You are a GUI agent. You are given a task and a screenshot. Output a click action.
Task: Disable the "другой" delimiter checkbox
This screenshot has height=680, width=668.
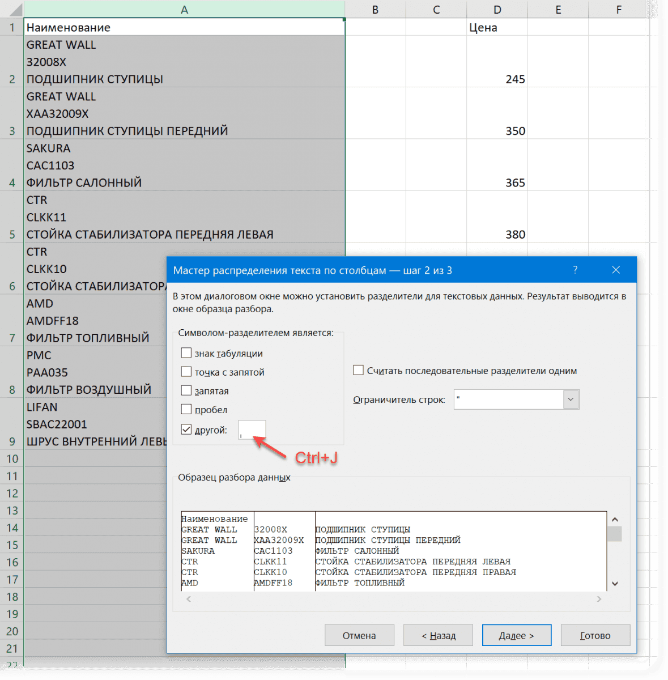coord(186,429)
